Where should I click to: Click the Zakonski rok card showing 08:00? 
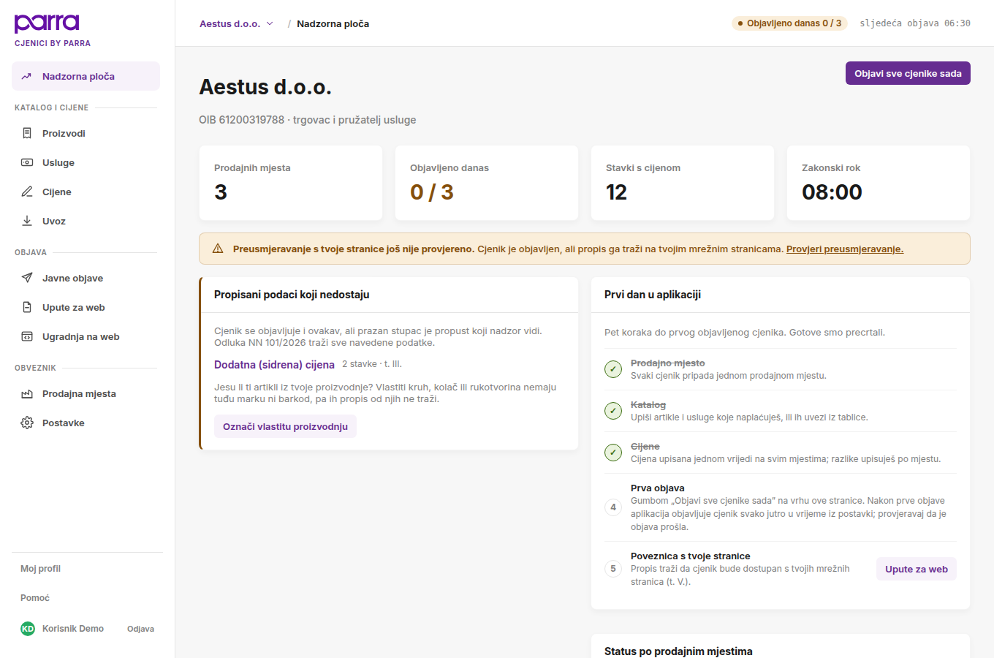pos(879,183)
